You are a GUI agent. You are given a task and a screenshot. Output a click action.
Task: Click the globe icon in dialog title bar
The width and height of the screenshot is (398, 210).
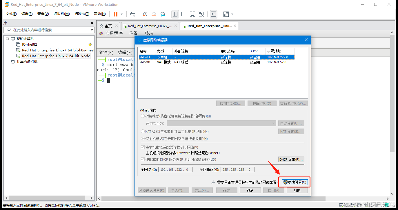coord(139,40)
